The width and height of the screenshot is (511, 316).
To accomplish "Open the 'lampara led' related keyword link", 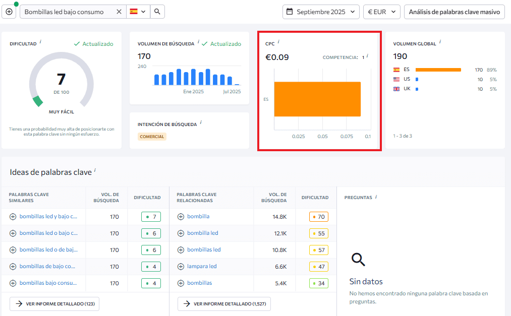I will pos(202,266).
